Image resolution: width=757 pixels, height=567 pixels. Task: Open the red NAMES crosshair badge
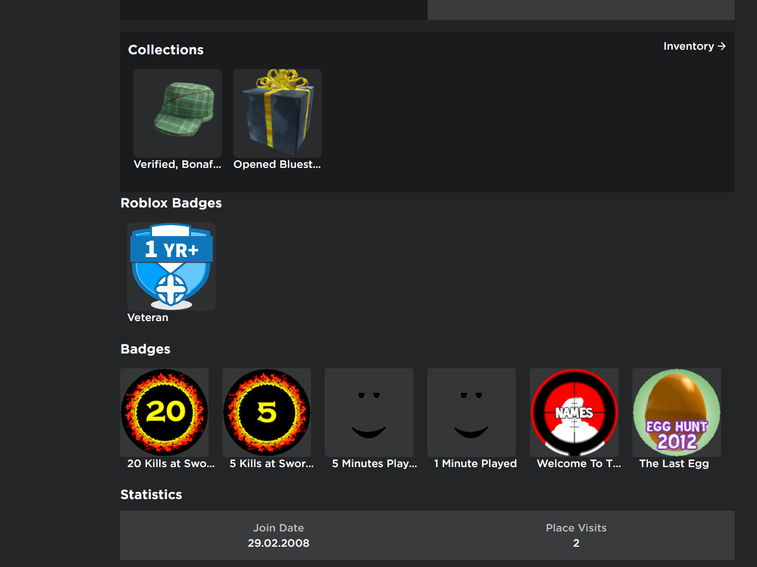(574, 412)
